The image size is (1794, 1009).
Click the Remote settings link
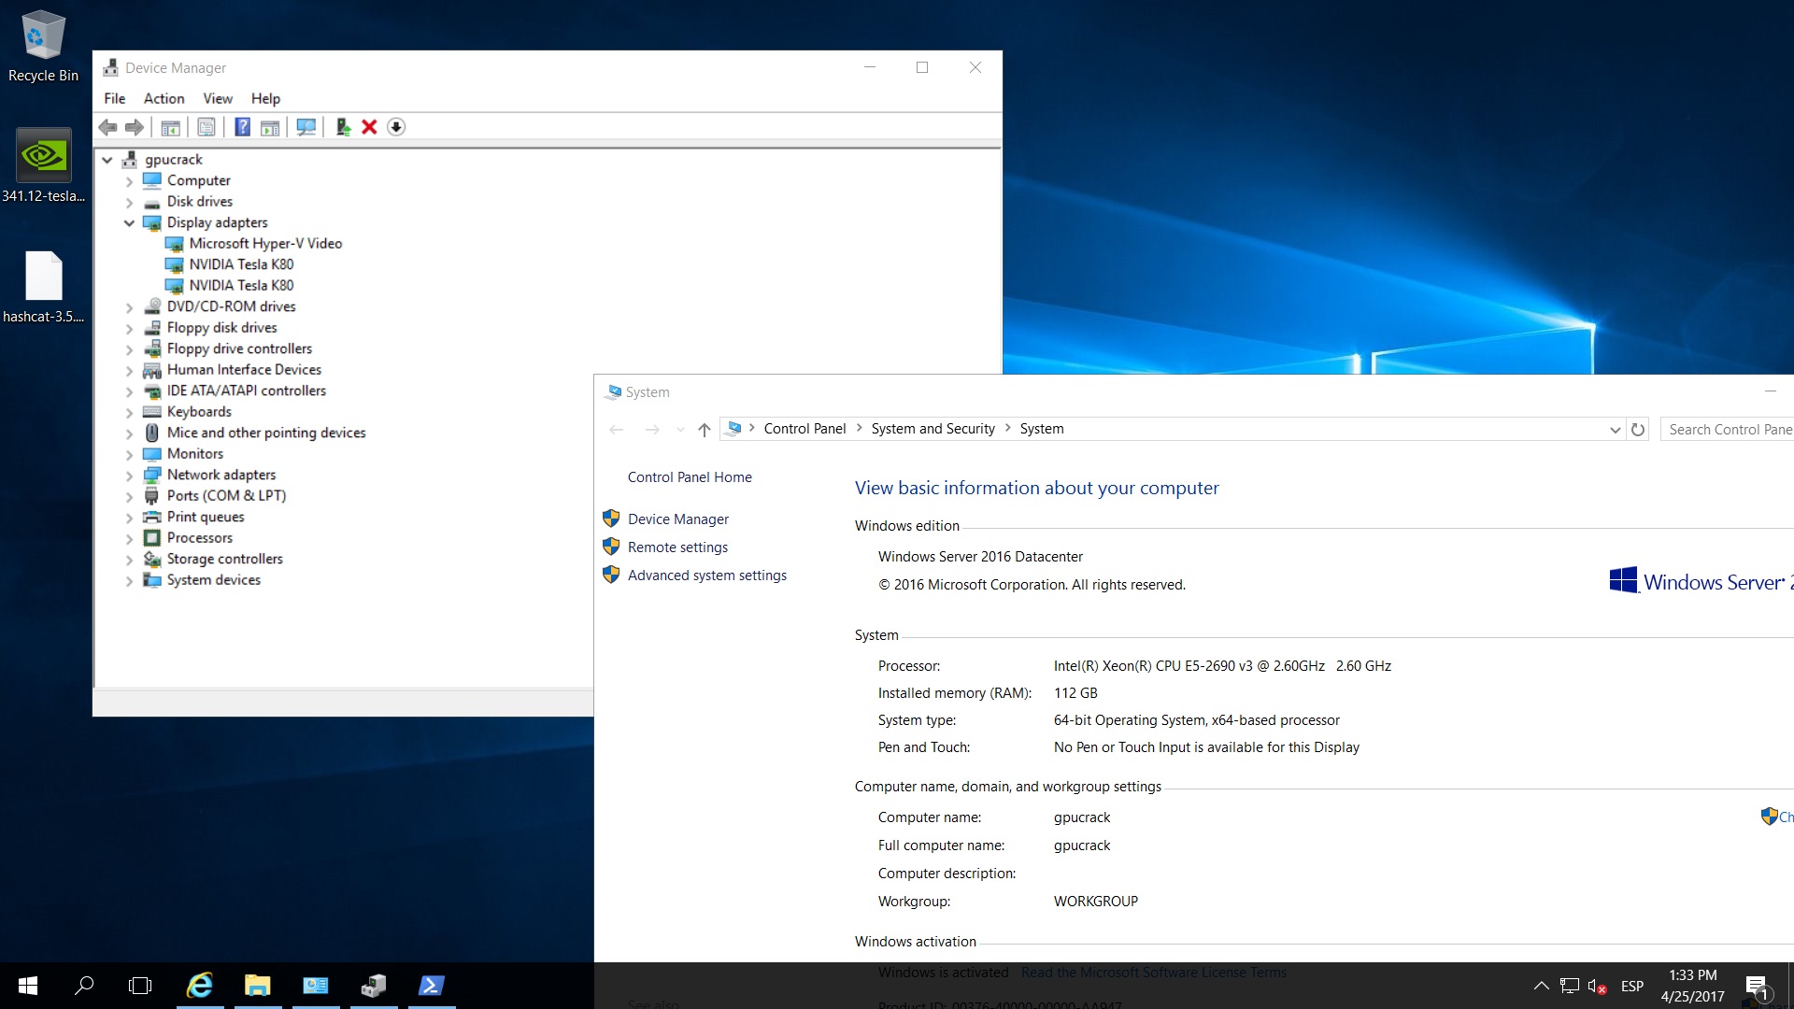(677, 547)
